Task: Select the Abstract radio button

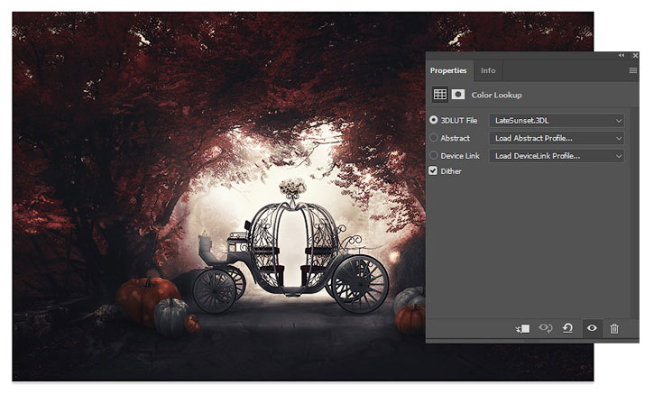Action: click(x=433, y=138)
